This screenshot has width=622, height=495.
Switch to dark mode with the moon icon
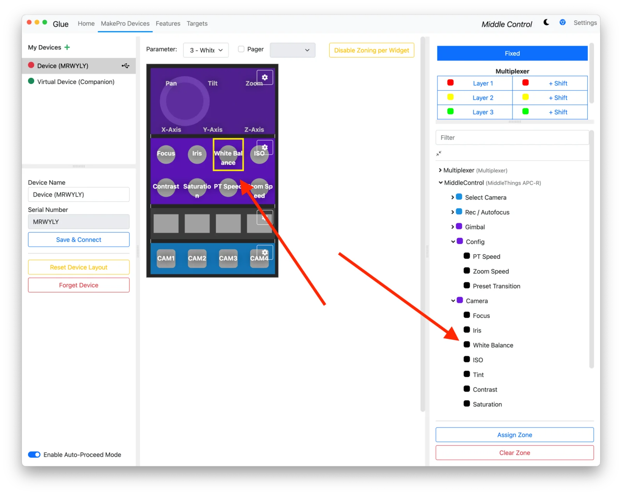tap(546, 23)
